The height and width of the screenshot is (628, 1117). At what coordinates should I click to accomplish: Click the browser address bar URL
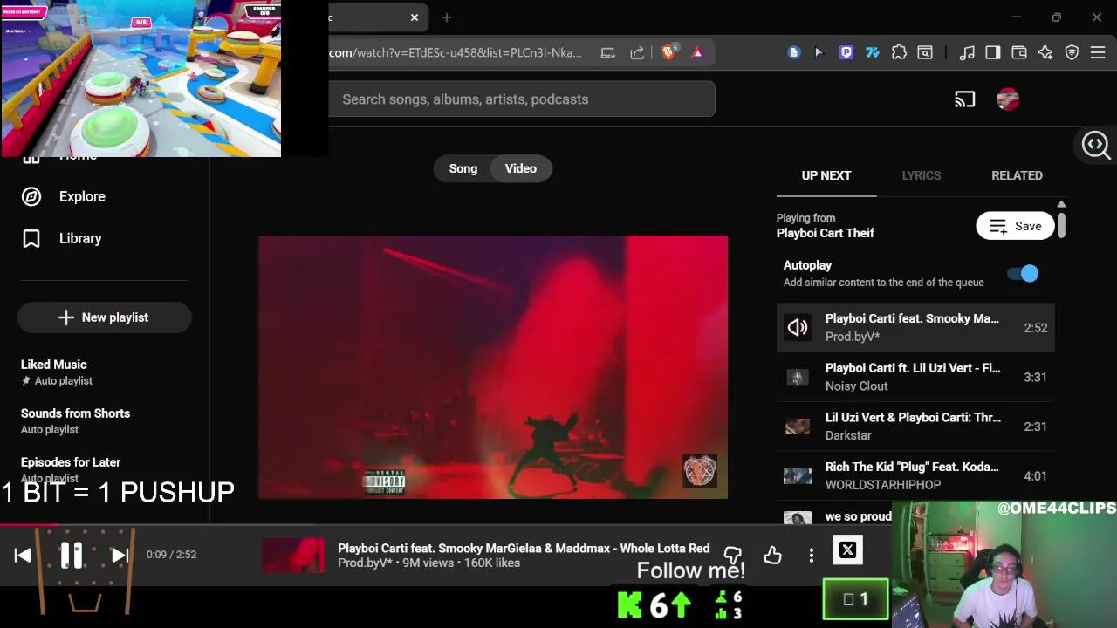pyautogui.click(x=455, y=52)
